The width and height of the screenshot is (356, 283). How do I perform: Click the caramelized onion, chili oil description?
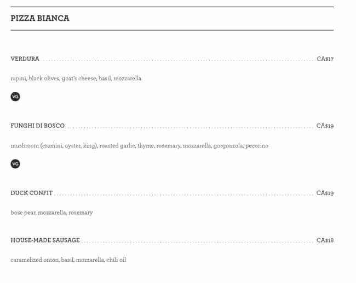pos(68,260)
